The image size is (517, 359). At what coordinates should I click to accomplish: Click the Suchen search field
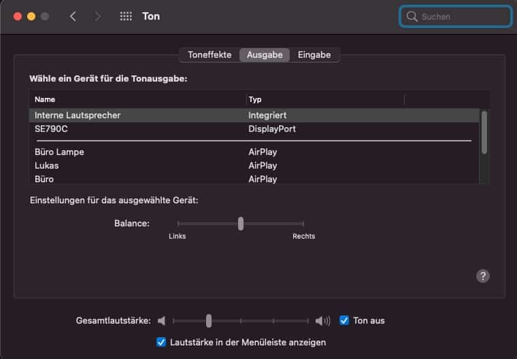[456, 16]
